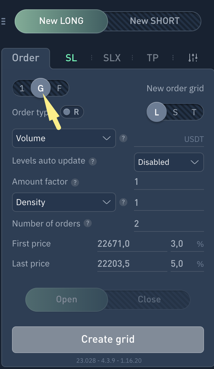The image size is (214, 369).
Task: Click the menu handle left of New LONG
Action: coord(4,21)
